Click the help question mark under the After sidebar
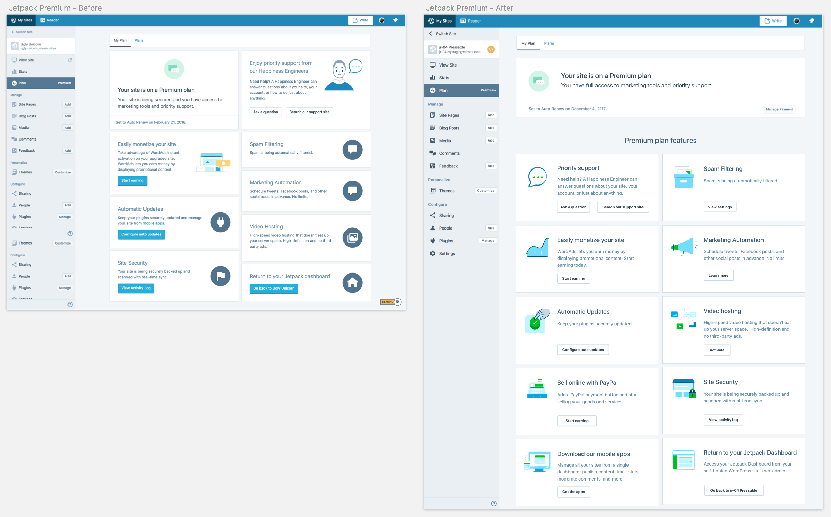The image size is (831, 517). (494, 503)
